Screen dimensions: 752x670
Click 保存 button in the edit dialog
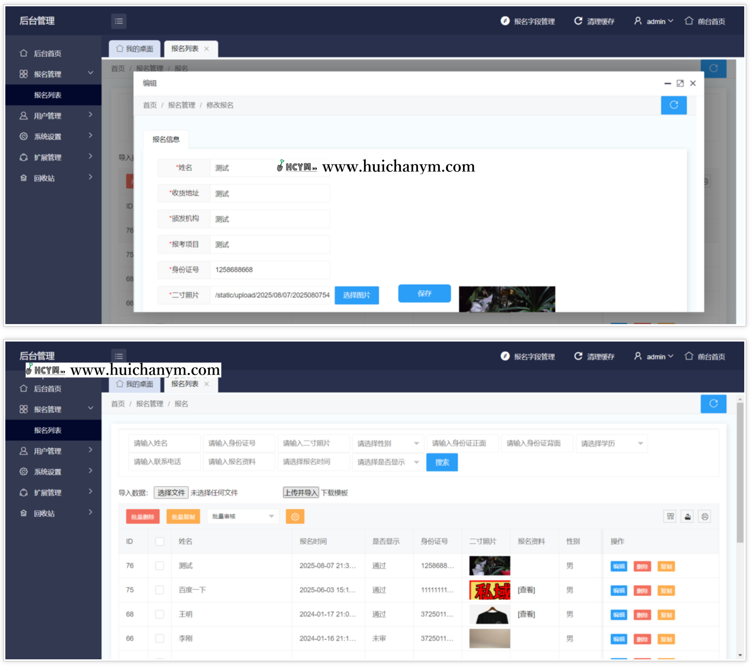point(424,294)
